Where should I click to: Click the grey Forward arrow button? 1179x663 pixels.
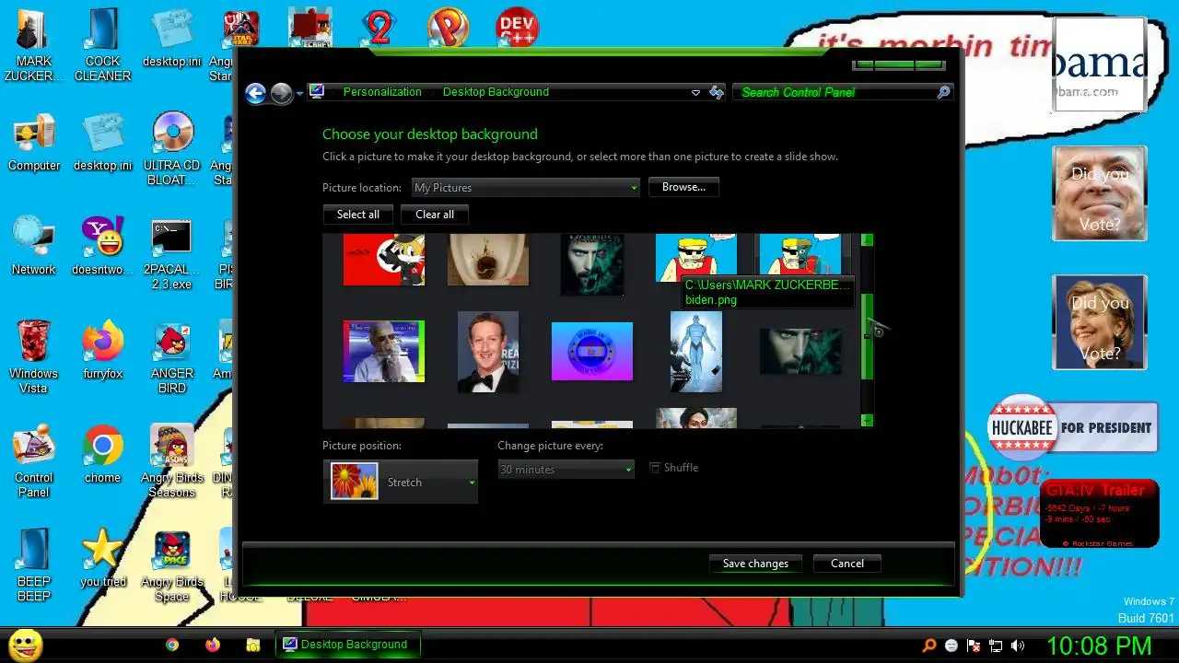281,93
